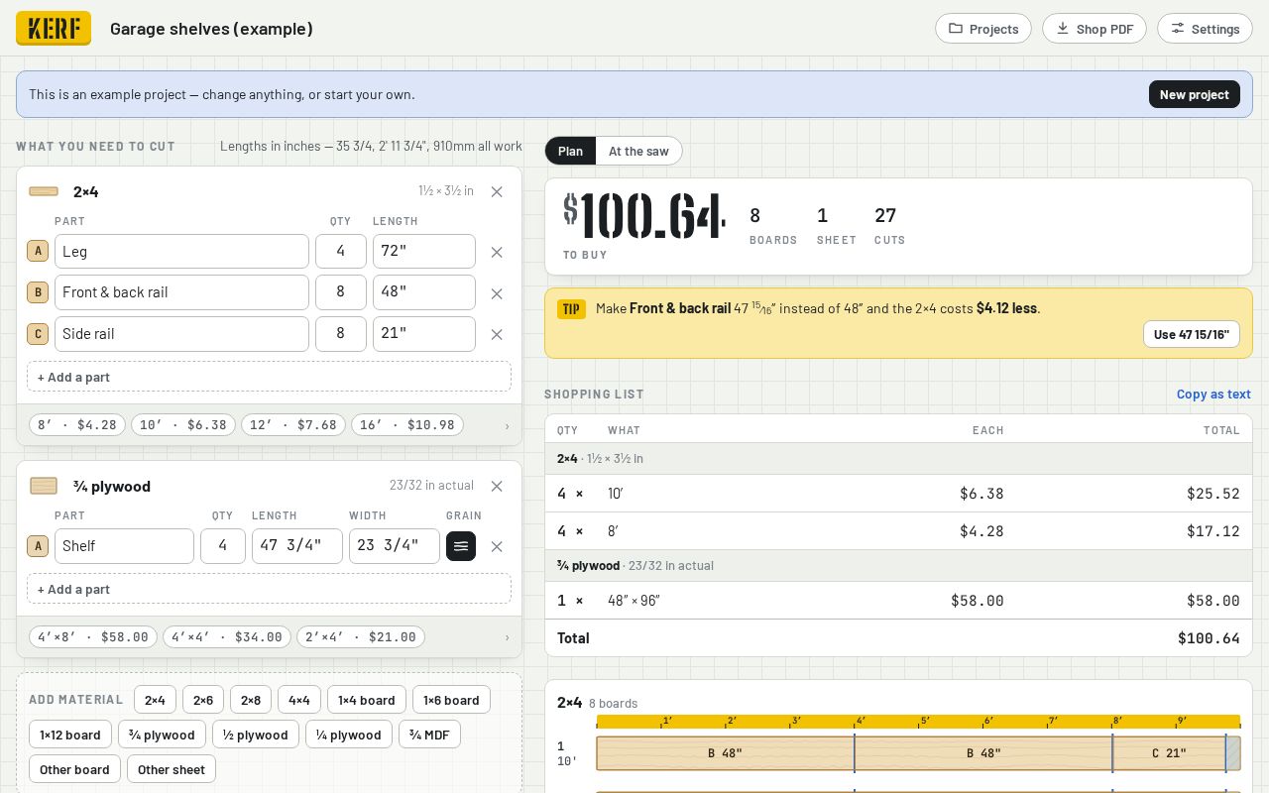Remove the ¾ plywood material card
This screenshot has height=793, width=1269.
[497, 486]
